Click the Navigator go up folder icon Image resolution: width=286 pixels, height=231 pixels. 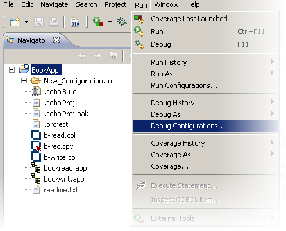(114, 56)
